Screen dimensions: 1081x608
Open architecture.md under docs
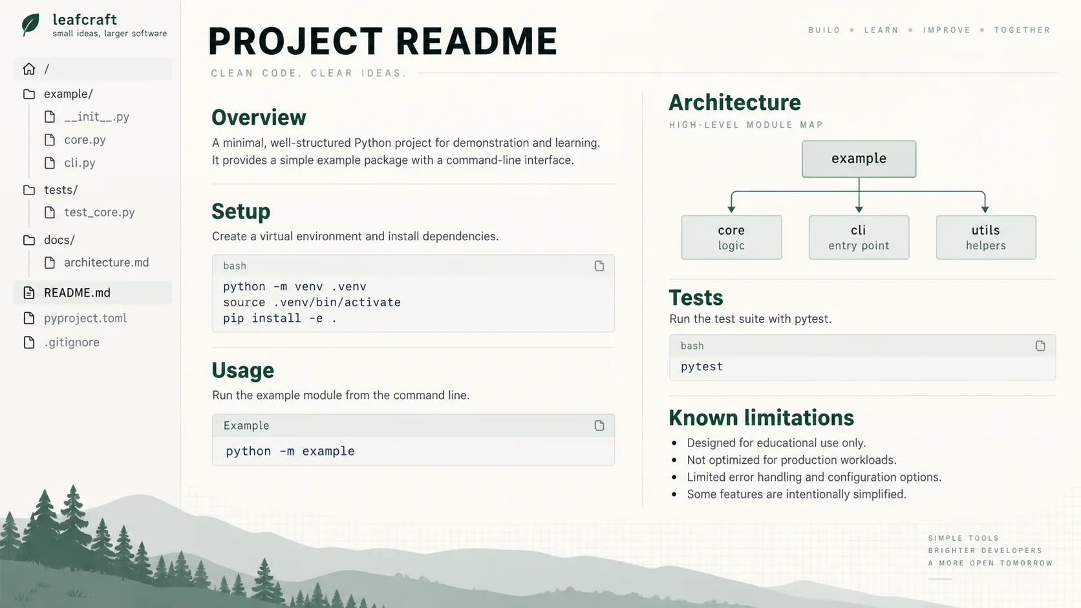click(x=107, y=263)
